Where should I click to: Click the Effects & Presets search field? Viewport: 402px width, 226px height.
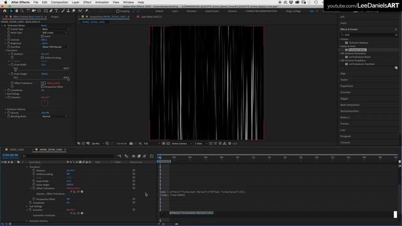pos(369,35)
